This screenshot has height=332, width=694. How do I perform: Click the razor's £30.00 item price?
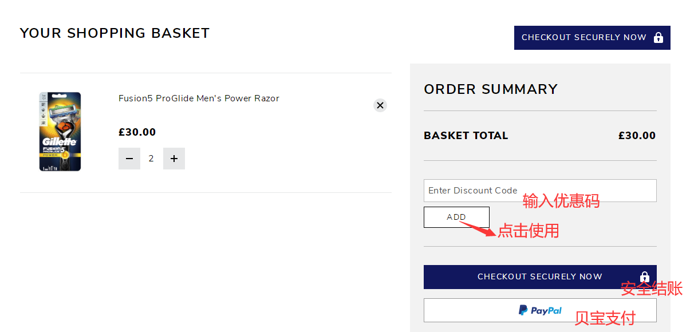[x=137, y=132]
